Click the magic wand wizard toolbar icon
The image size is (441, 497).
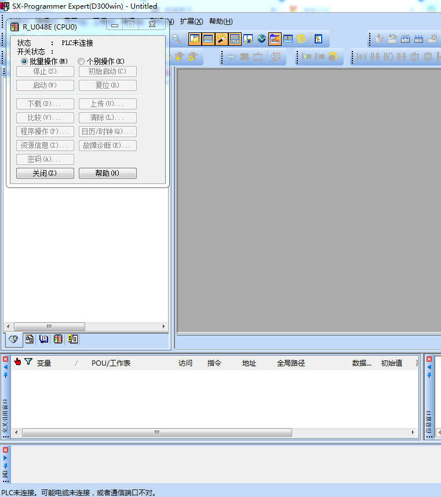point(221,39)
